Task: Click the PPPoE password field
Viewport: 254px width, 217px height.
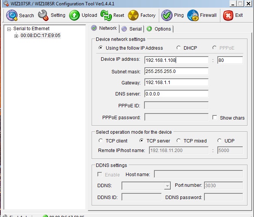Action: pyautogui.click(x=176, y=117)
